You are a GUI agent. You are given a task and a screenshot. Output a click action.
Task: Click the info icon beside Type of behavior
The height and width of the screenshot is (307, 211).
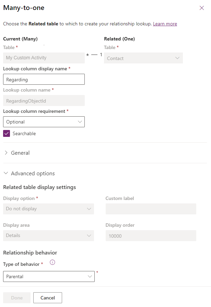pyautogui.click(x=52, y=262)
